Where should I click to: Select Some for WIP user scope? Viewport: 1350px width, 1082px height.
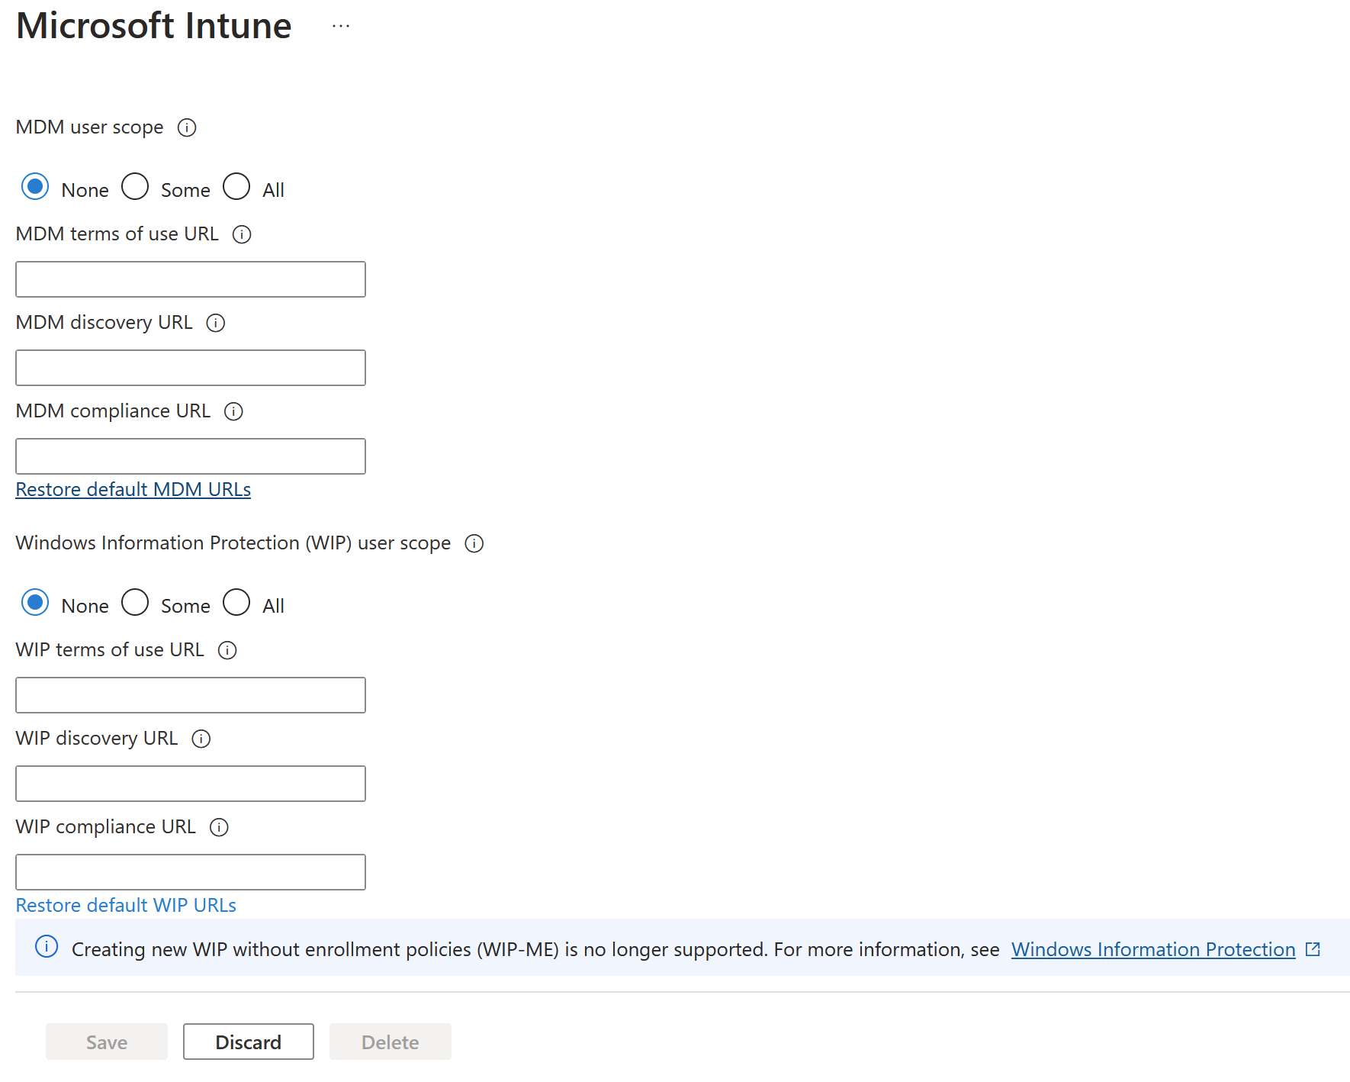[x=135, y=603]
